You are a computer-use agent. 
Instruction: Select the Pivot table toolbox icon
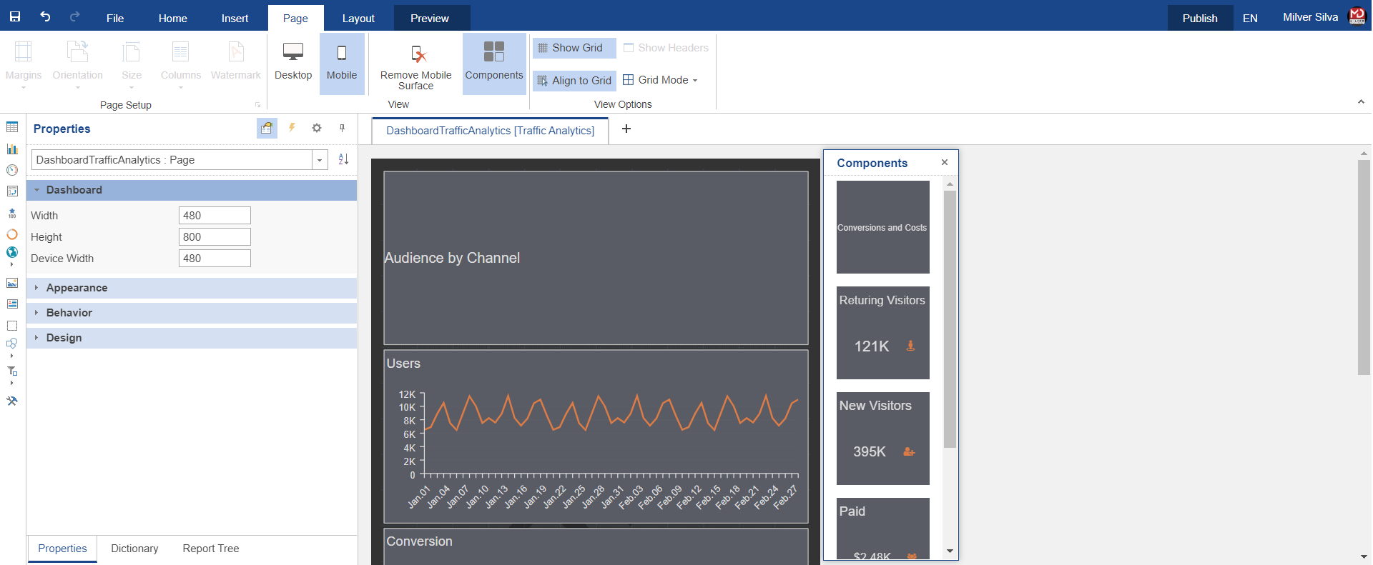click(12, 191)
